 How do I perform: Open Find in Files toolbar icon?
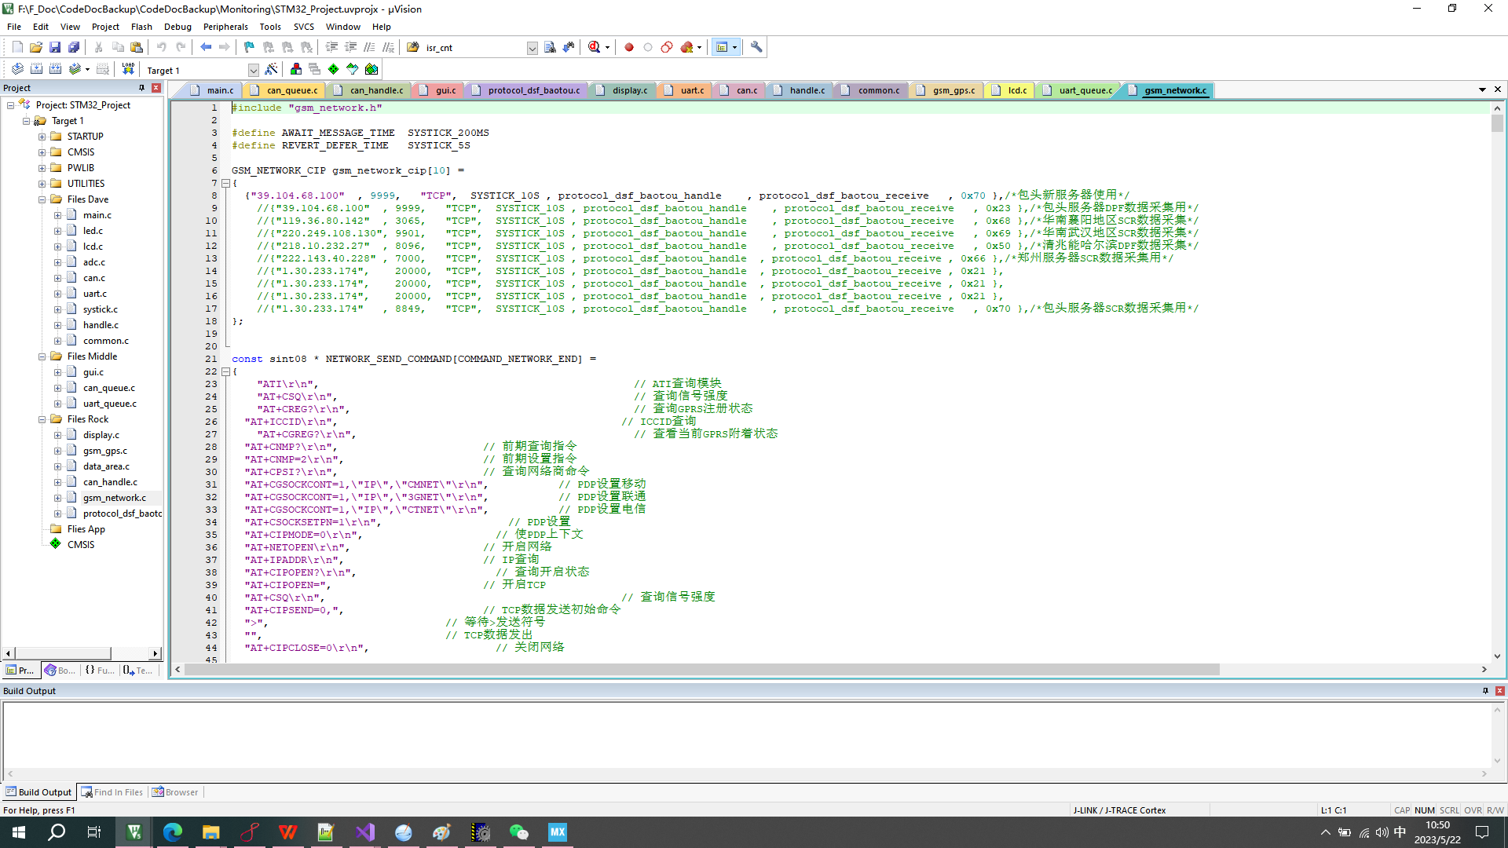[x=550, y=47]
